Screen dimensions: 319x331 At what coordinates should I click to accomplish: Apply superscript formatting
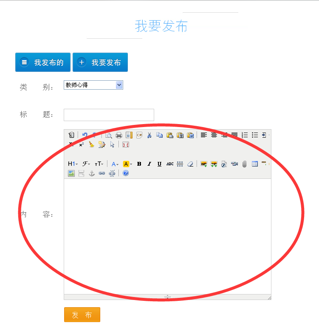[x=82, y=144]
